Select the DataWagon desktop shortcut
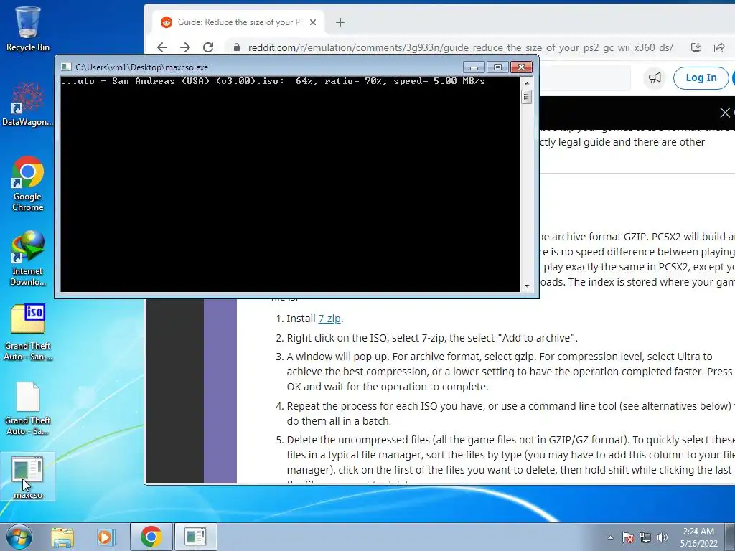735x551 pixels. click(28, 104)
